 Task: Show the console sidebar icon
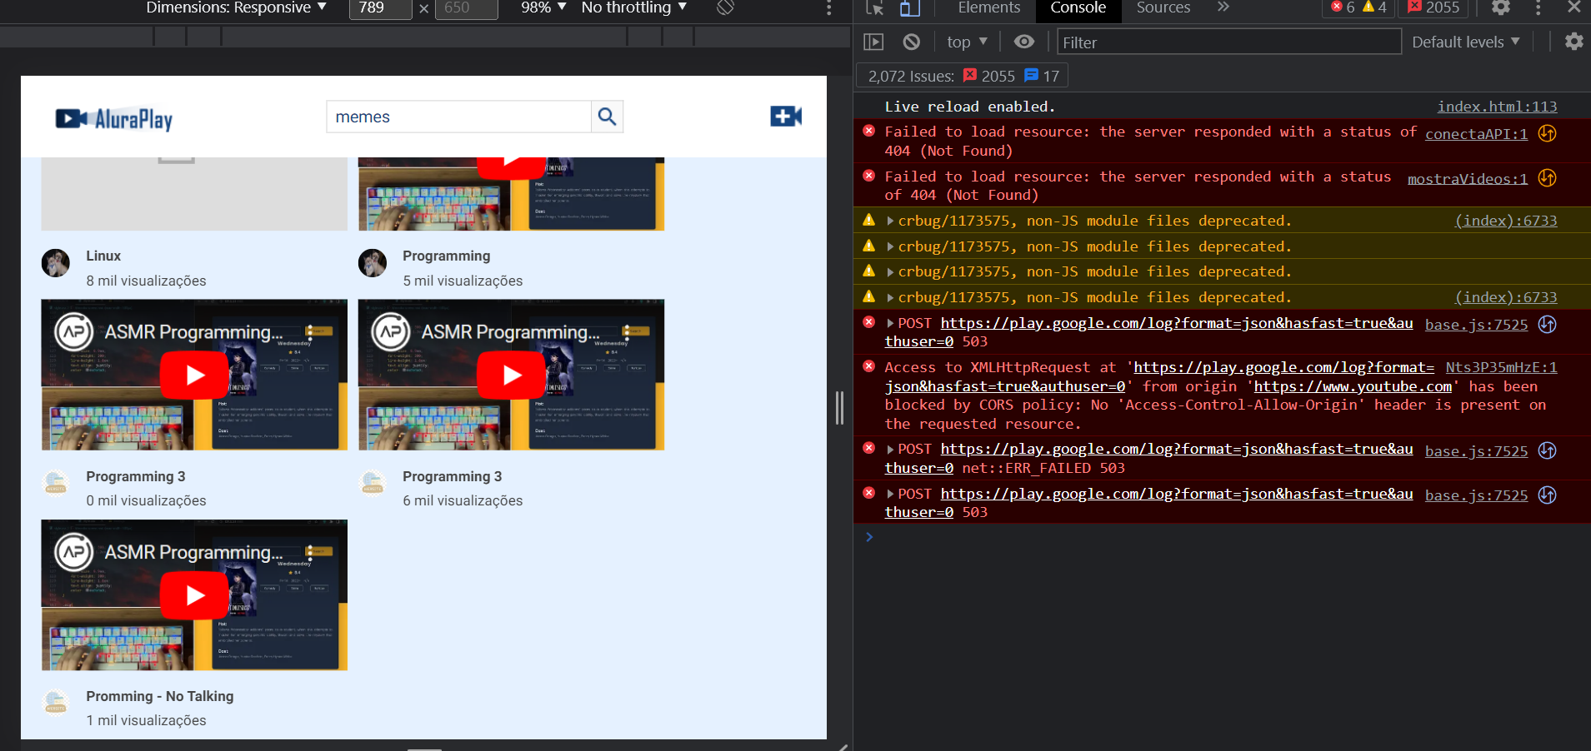coord(873,42)
